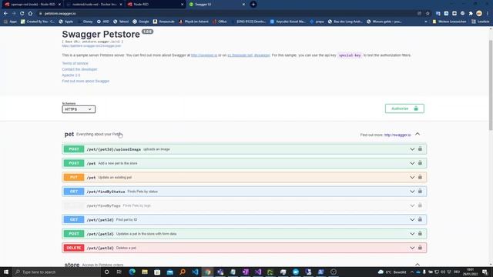Expand POST /pet/{petId} Updates a pet chevron
This screenshot has width=493, height=277.
coord(412,234)
